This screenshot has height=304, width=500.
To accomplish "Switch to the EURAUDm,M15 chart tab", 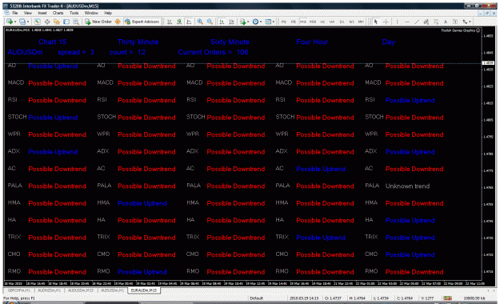I will pos(144,290).
